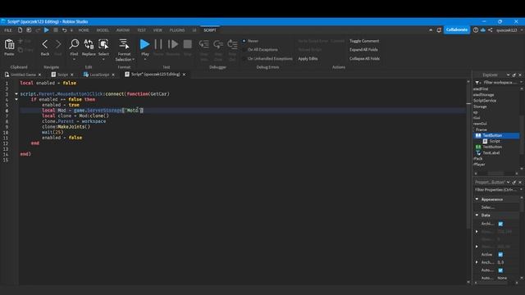Select the Script item under TextButton
The height and width of the screenshot is (295, 525).
(494, 141)
